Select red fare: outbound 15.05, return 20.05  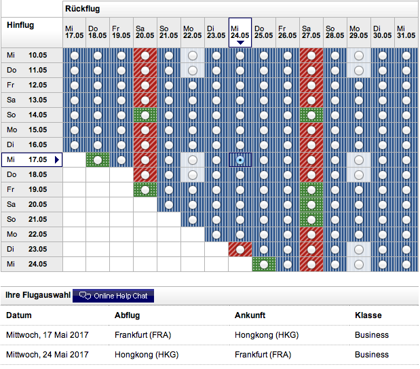point(145,130)
